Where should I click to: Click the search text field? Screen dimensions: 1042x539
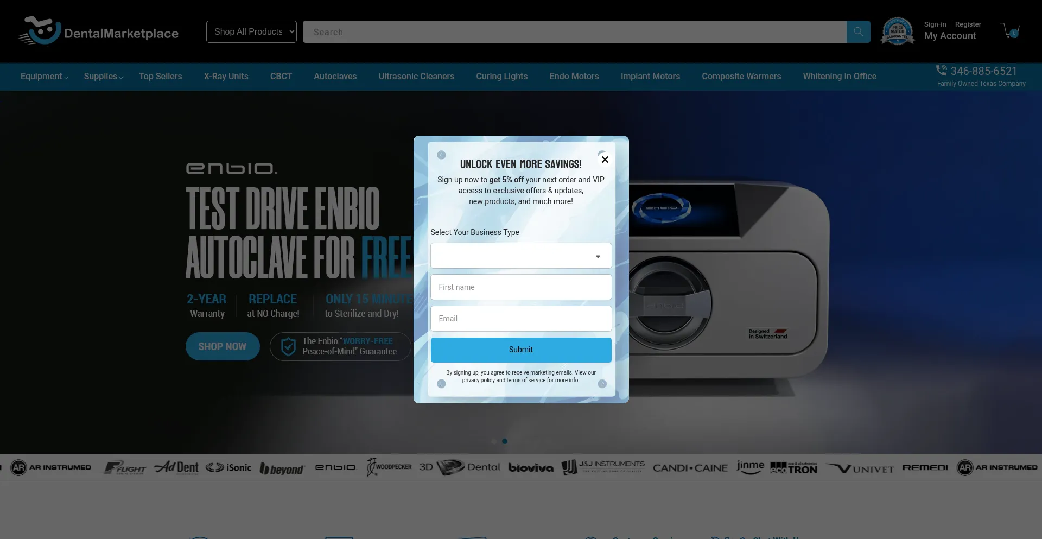(575, 32)
